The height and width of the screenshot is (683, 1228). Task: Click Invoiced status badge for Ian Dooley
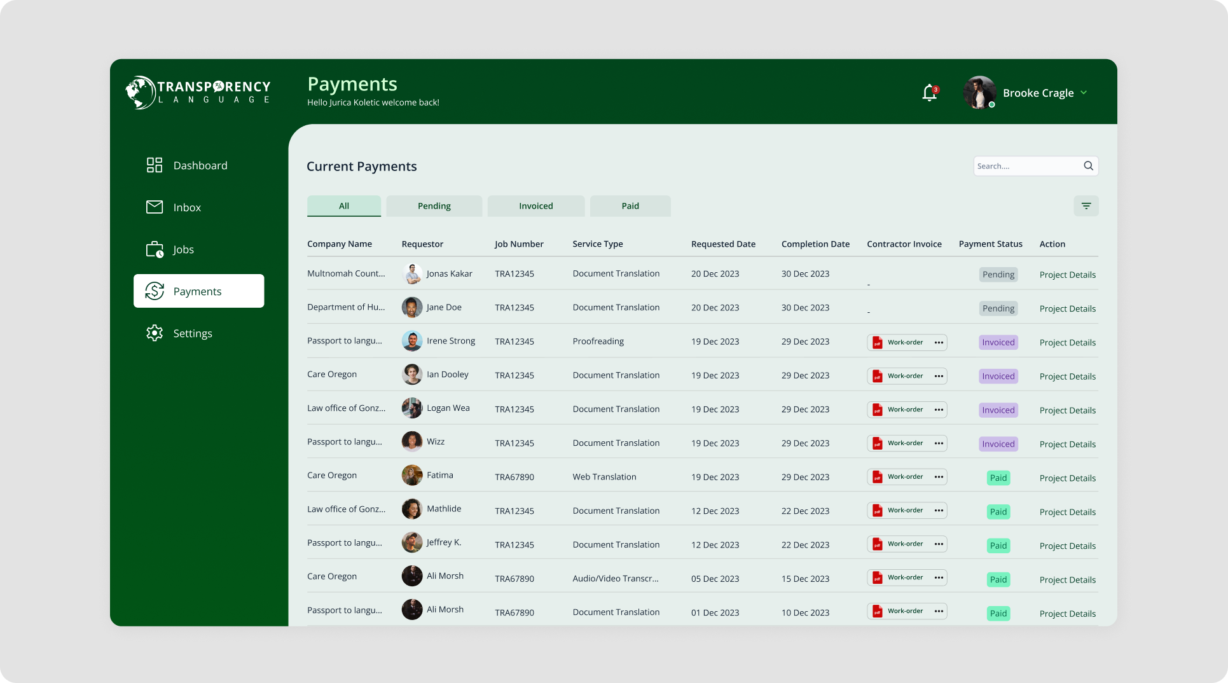point(998,376)
